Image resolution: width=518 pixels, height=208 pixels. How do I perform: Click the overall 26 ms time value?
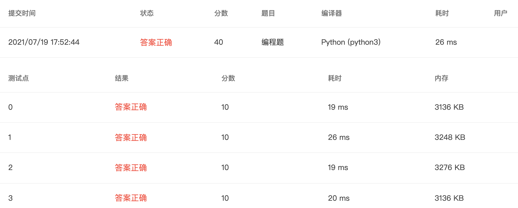[x=446, y=42]
